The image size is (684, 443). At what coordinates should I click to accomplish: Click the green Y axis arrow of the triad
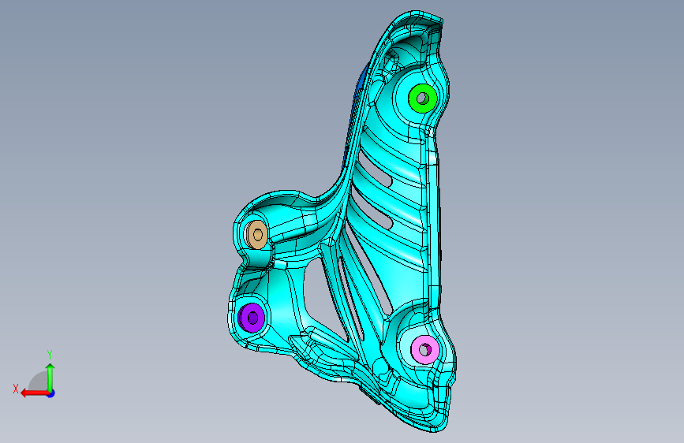[x=50, y=378]
